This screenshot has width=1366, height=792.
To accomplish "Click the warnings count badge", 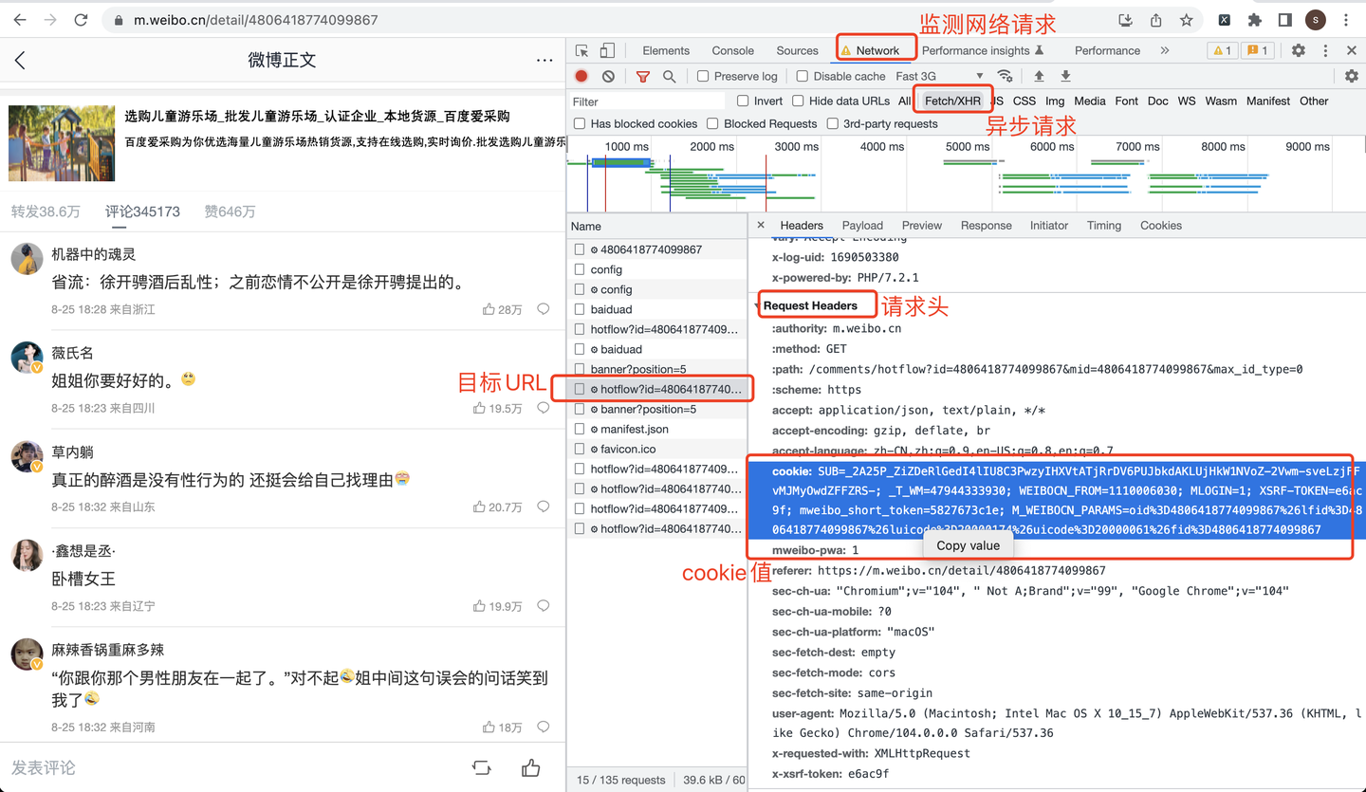I will (1222, 50).
